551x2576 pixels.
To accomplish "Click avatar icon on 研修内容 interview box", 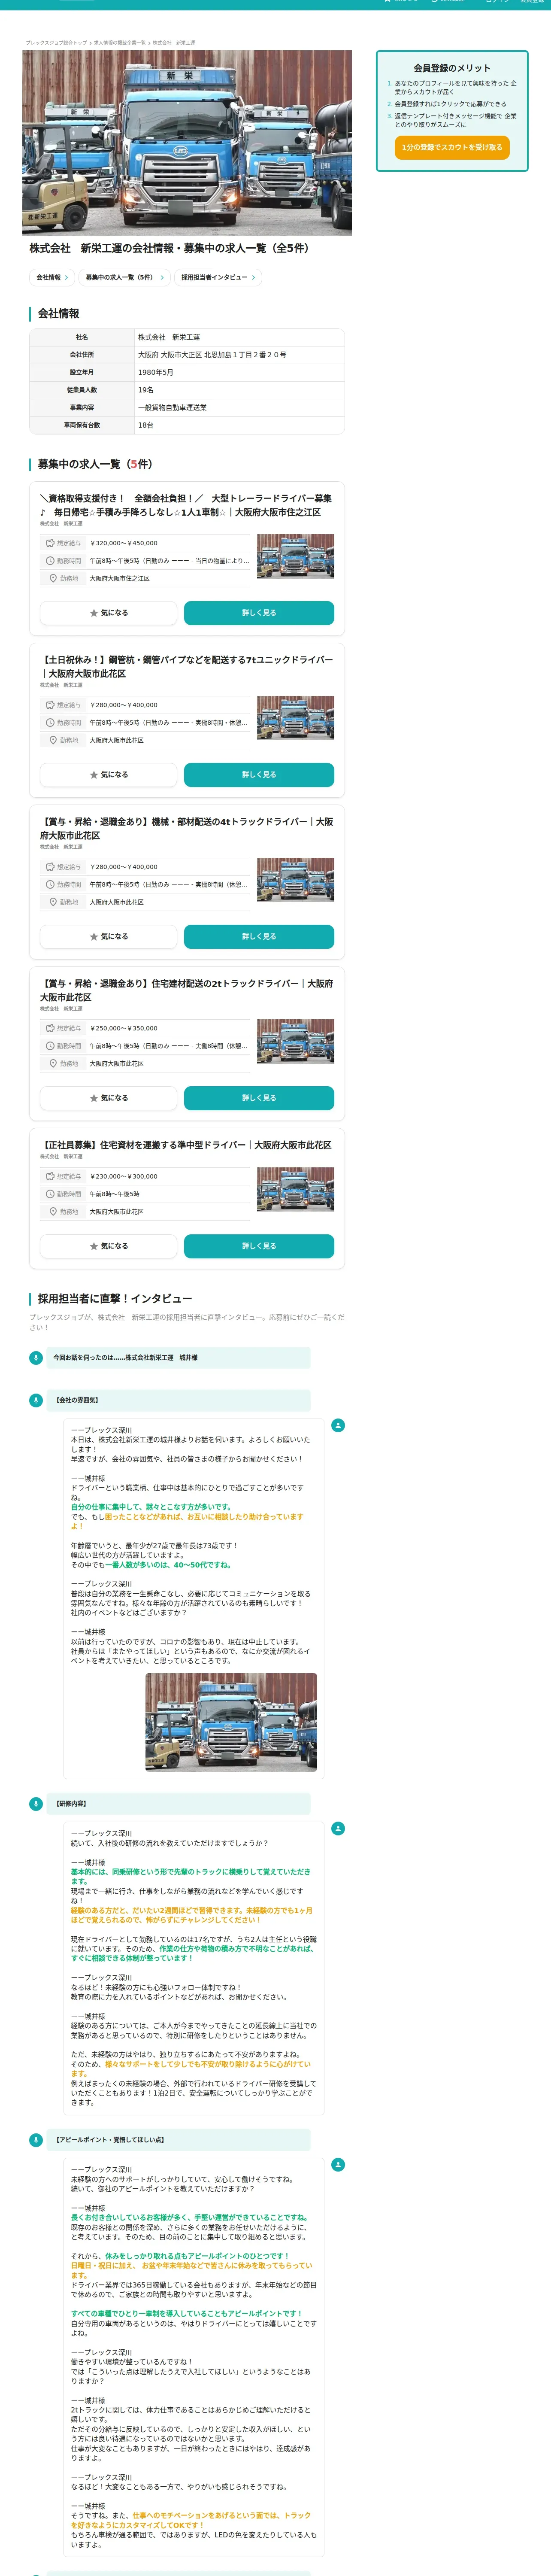I will (x=338, y=1828).
